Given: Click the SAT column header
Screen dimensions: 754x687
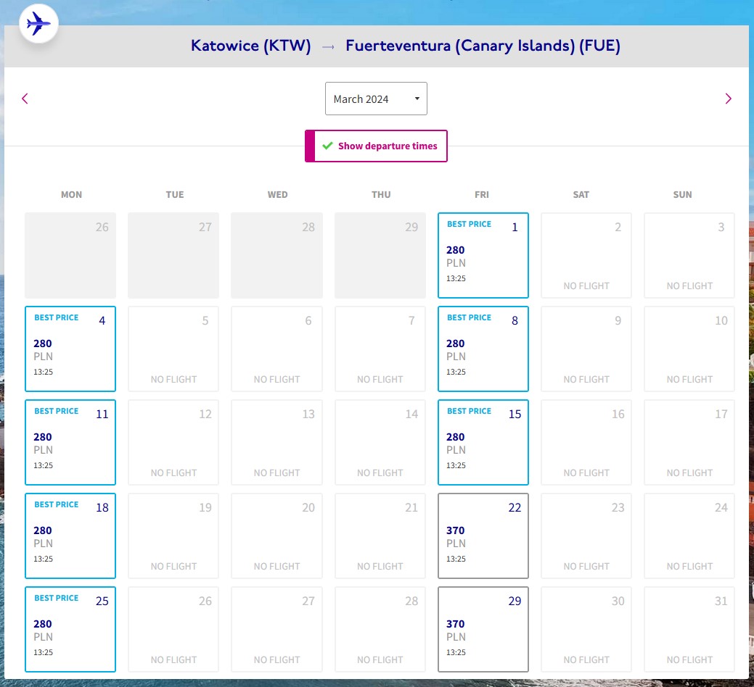Looking at the screenshot, I should [581, 194].
